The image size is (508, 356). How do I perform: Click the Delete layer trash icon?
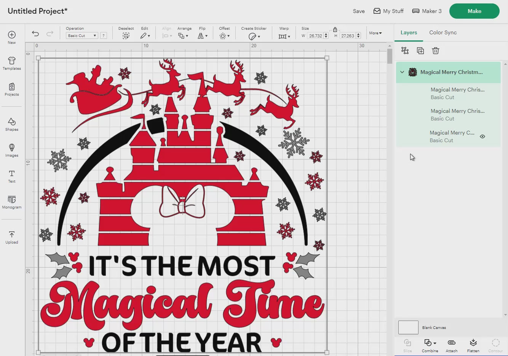coord(436,51)
